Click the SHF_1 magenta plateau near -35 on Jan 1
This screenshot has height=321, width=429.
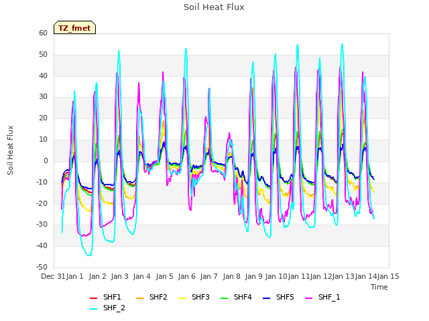85,235
